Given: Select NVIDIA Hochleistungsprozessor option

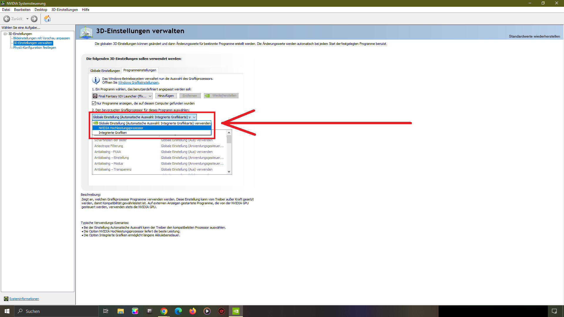Looking at the screenshot, I should pos(121,128).
